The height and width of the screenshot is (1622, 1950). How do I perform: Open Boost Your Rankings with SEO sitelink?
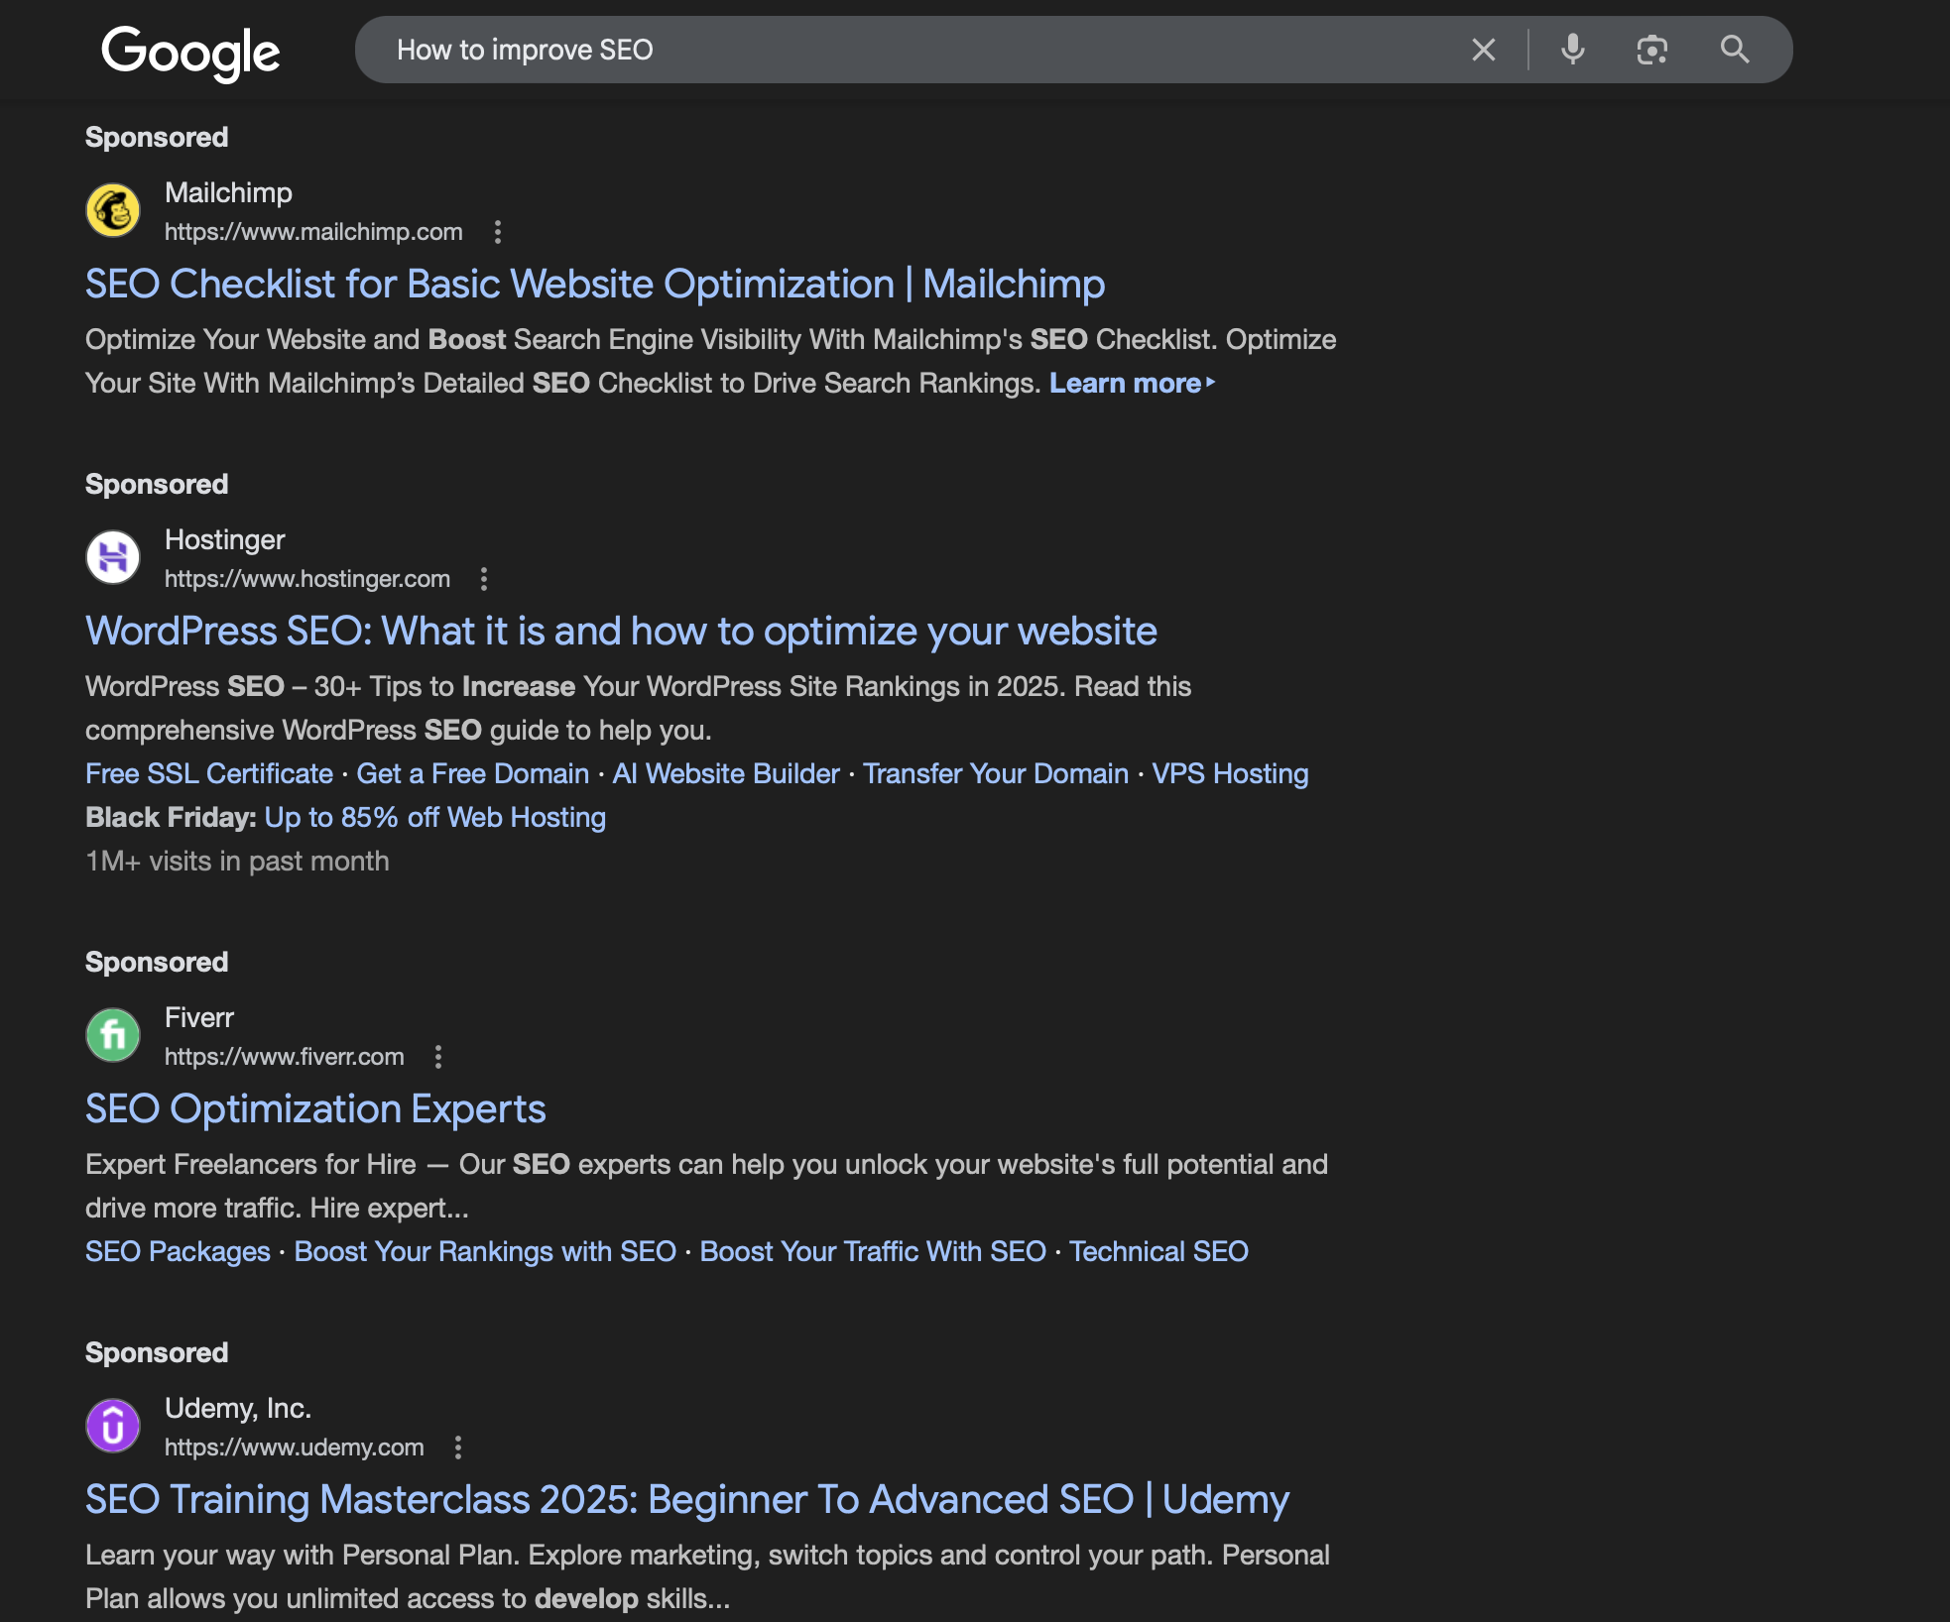[485, 1251]
